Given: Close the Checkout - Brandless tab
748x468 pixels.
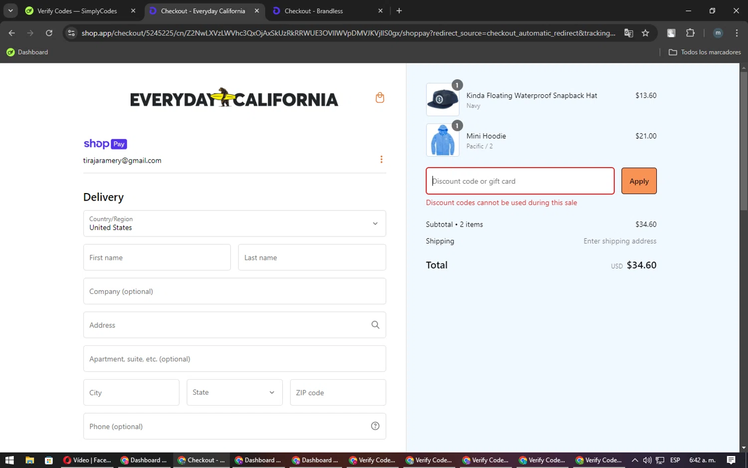Looking at the screenshot, I should (380, 10).
